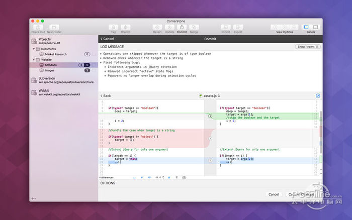
Task: Click the Documents folder row
Action: [64, 49]
